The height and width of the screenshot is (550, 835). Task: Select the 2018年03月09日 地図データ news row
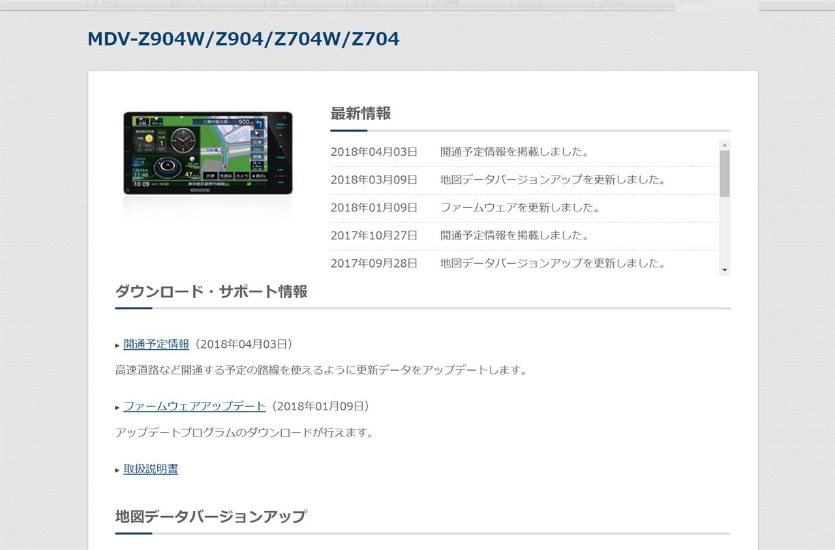pyautogui.click(x=524, y=180)
